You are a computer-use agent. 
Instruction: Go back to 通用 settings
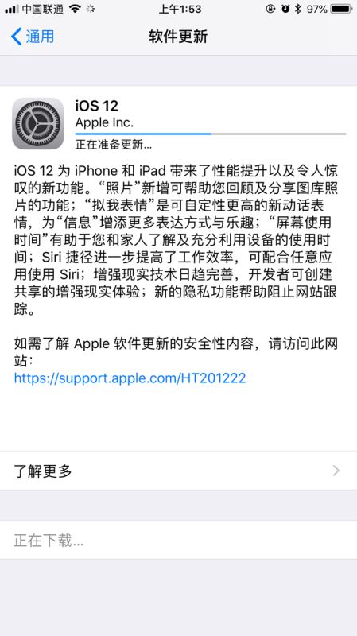pyautogui.click(x=33, y=37)
